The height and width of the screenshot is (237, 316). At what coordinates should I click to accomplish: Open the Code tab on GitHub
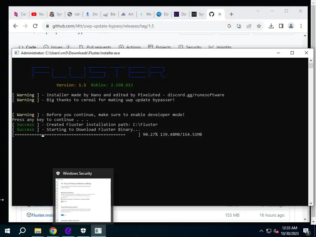pyautogui.click(x=27, y=47)
